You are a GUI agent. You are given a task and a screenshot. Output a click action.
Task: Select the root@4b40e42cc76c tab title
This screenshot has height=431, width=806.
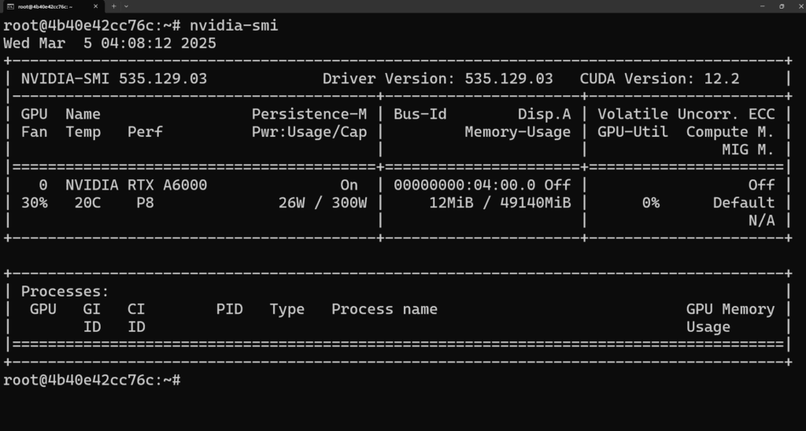(45, 6)
